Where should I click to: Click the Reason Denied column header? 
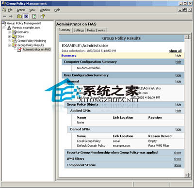click(x=160, y=136)
